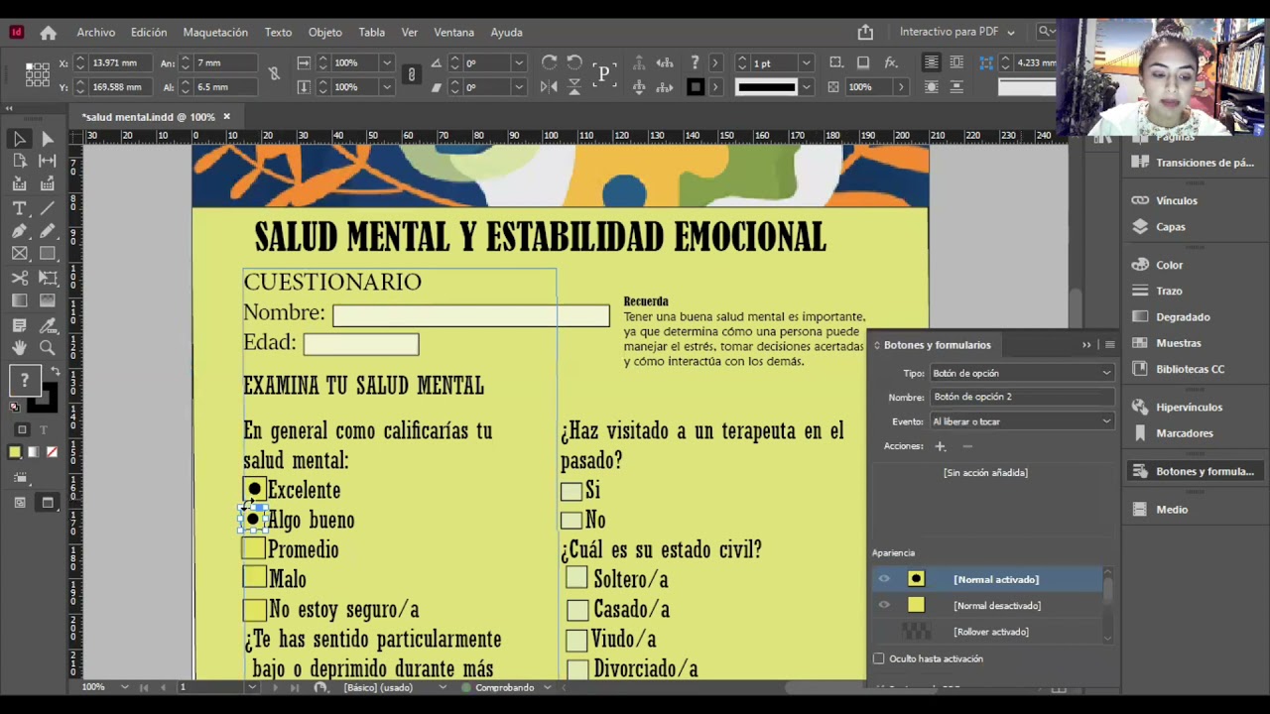Click the yellow Apply Color swatch
The height and width of the screenshot is (714, 1270).
pyautogui.click(x=15, y=452)
